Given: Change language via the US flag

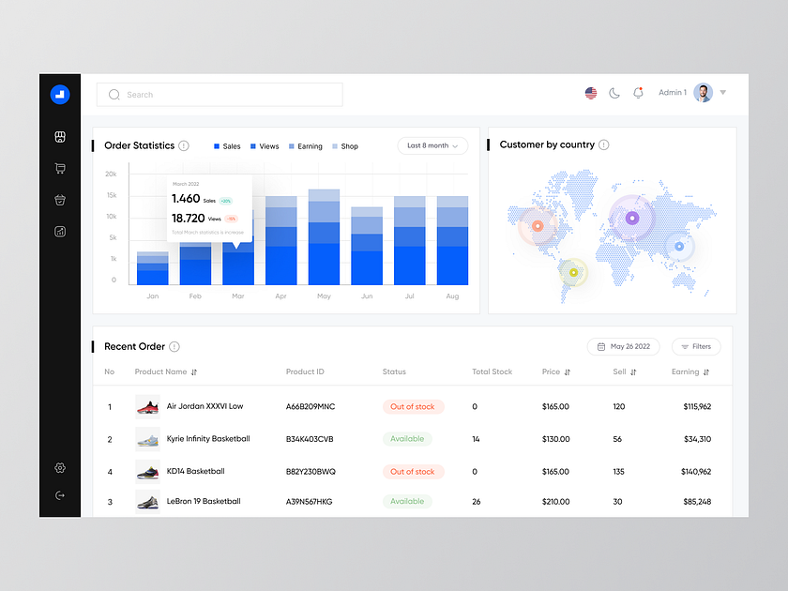Looking at the screenshot, I should [x=590, y=92].
